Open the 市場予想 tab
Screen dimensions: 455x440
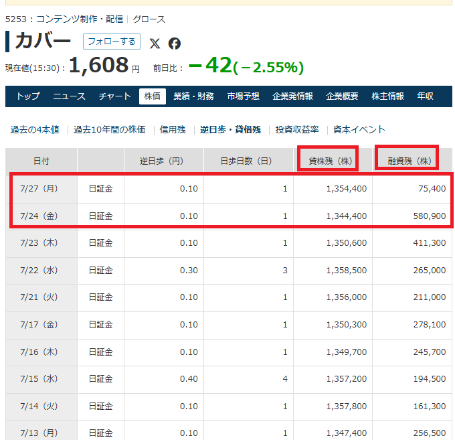click(x=243, y=96)
